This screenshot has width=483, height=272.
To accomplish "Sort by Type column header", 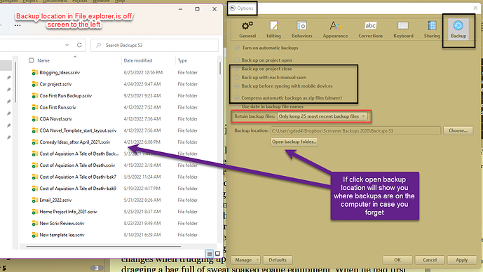I will [x=182, y=61].
